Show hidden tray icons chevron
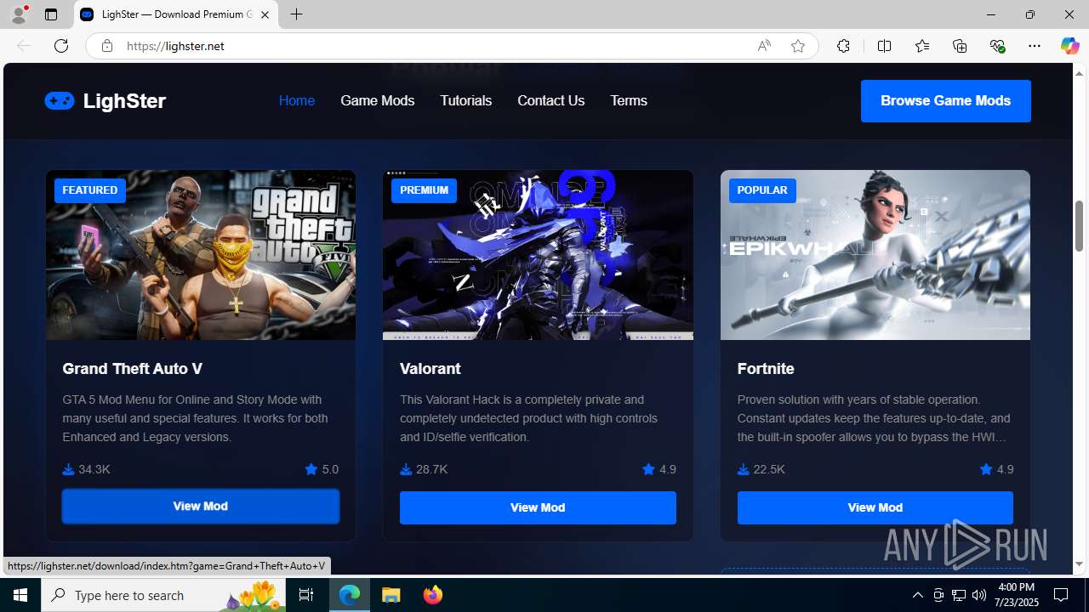This screenshot has height=612, width=1089. pos(917,595)
